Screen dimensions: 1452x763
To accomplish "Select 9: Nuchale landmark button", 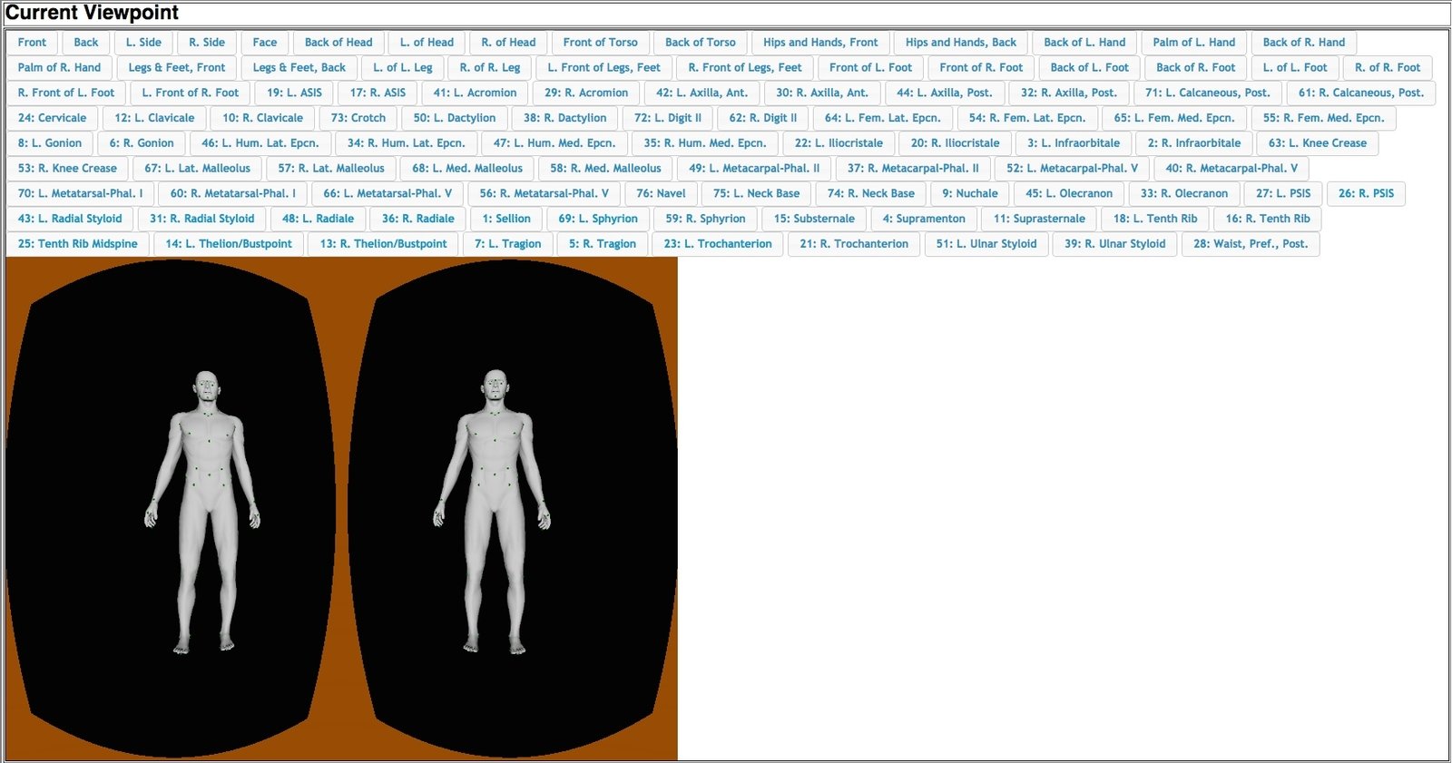I will click(x=969, y=193).
